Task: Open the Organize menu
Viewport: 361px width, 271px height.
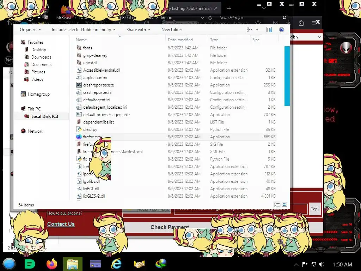Action: (x=30, y=30)
